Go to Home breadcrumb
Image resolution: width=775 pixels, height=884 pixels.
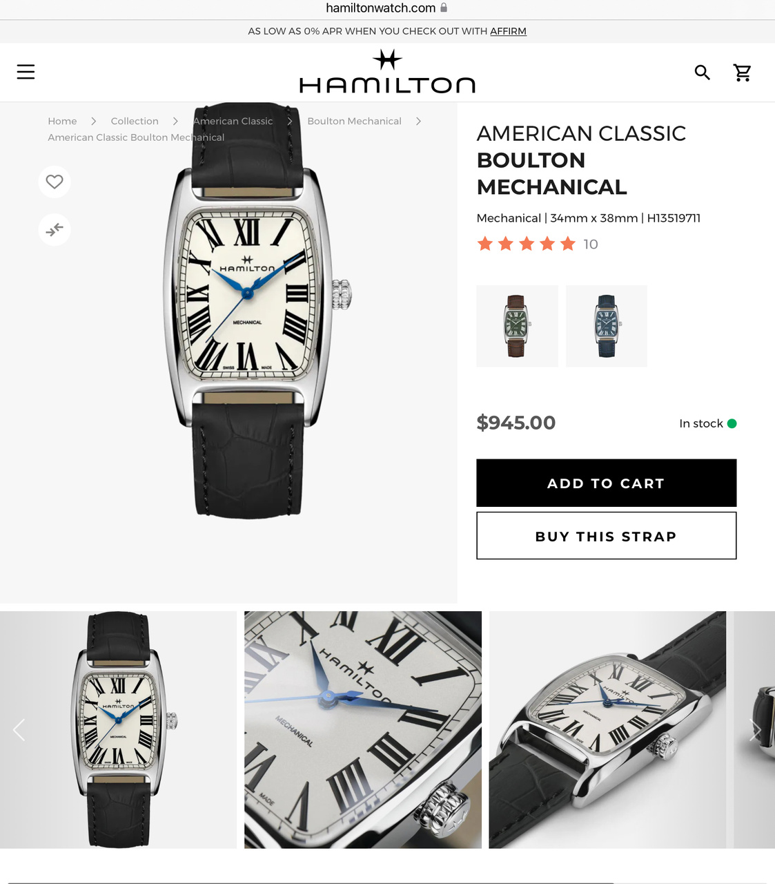(62, 121)
